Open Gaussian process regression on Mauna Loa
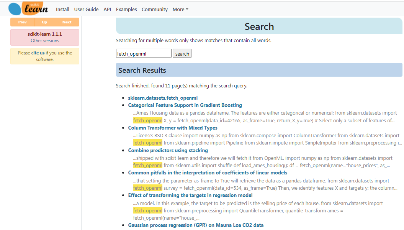Screen dimensions: 404x230 [196, 225]
